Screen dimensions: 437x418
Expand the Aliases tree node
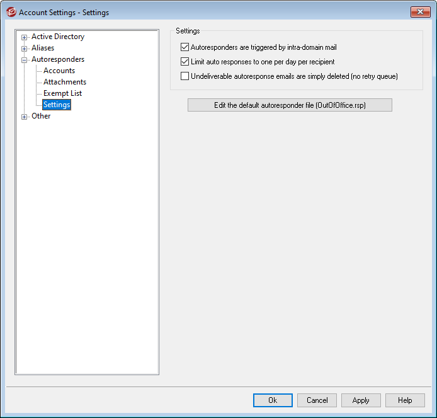(25, 49)
